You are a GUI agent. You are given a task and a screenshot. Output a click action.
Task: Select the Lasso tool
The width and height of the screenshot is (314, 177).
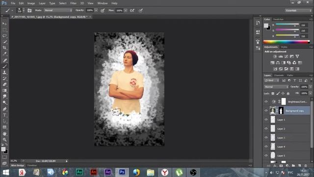(x=4, y=36)
